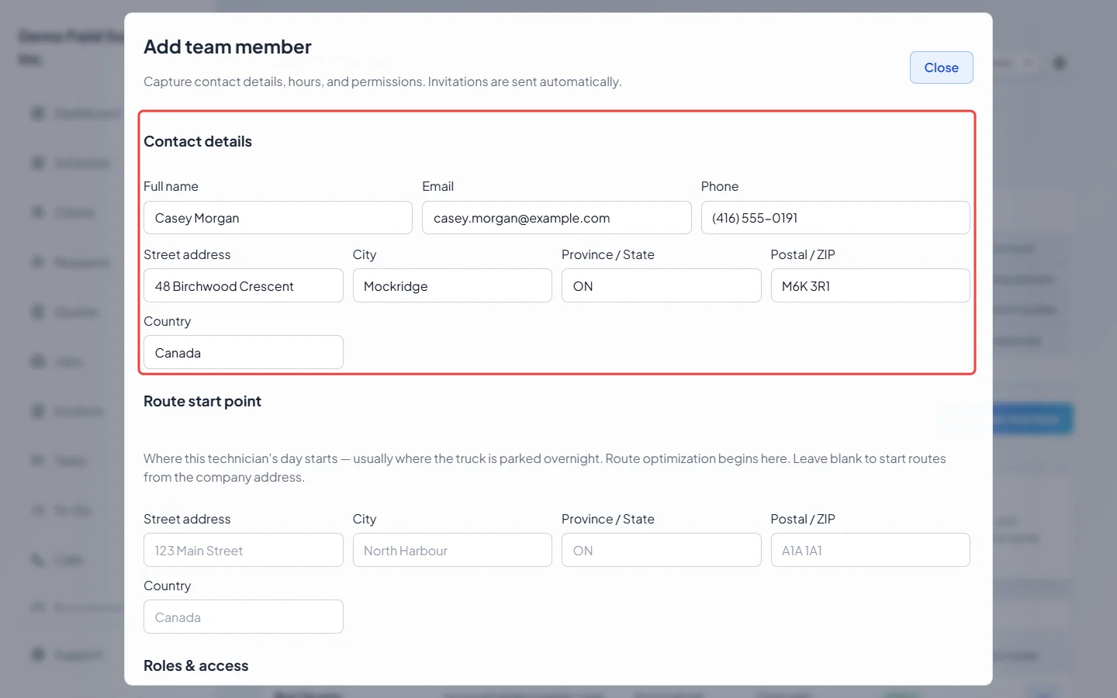The height and width of the screenshot is (698, 1117).
Task: Select the Route start Postal / ZIP field
Action: [870, 551]
